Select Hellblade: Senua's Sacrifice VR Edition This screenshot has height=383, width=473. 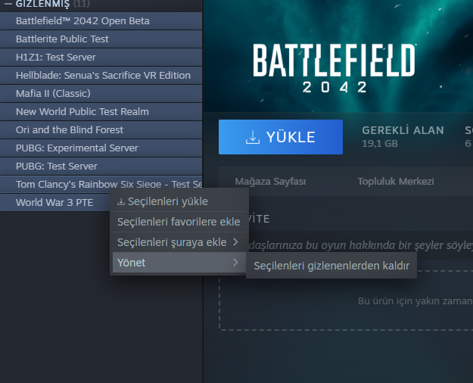coord(101,75)
